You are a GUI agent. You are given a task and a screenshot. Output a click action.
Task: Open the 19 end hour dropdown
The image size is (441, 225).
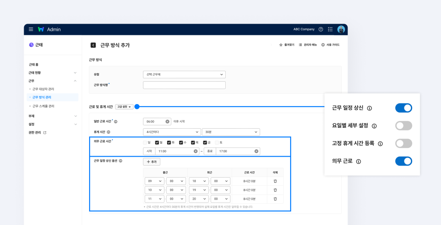tap(199, 190)
